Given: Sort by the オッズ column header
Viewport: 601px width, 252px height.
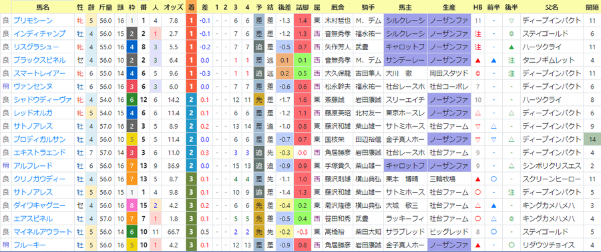Looking at the screenshot, I should pos(173,7).
